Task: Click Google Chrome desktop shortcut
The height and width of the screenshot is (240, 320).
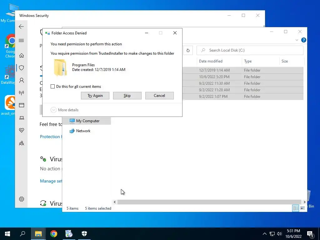Action: point(10,46)
